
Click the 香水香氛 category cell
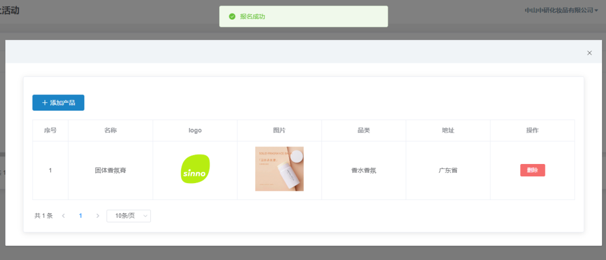364,170
